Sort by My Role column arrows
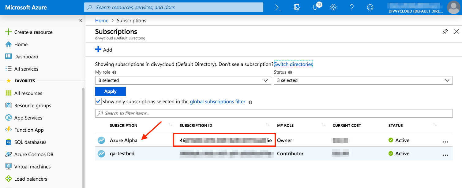The image size is (462, 188). (x=323, y=125)
